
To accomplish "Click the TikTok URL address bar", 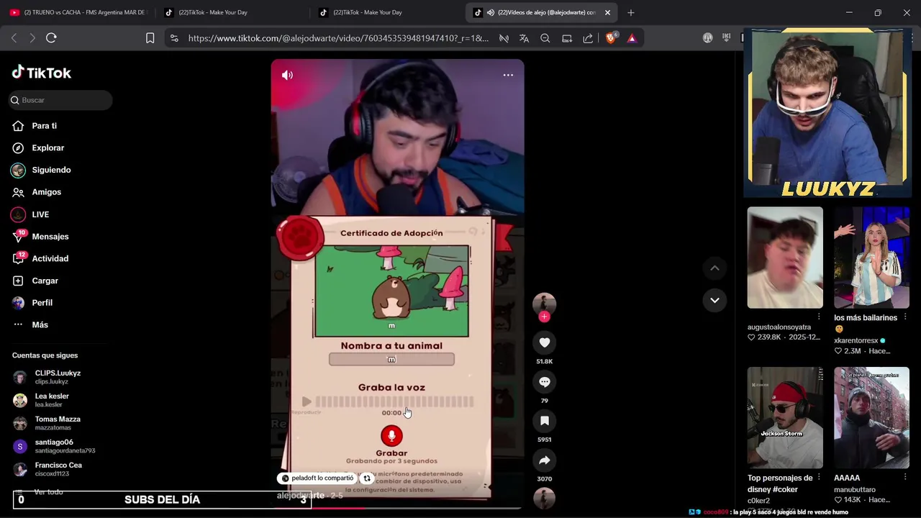I will pos(337,38).
